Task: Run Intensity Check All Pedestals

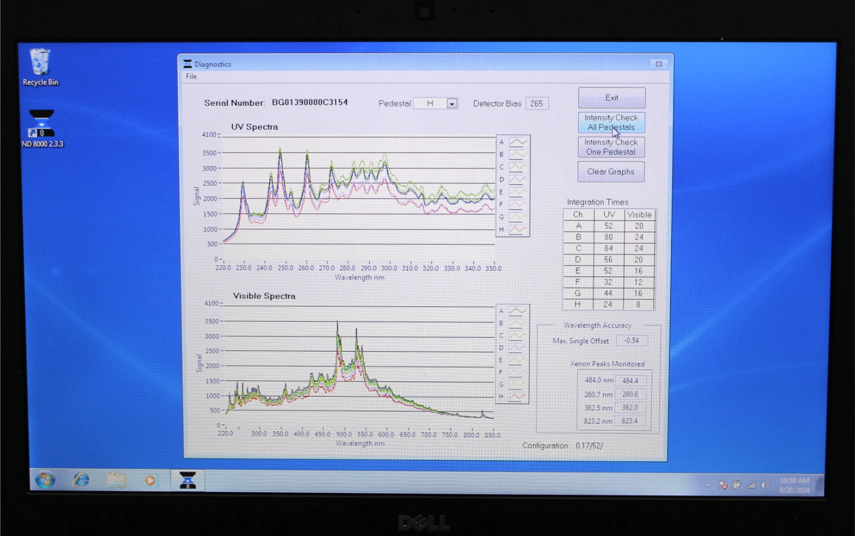Action: [x=611, y=122]
